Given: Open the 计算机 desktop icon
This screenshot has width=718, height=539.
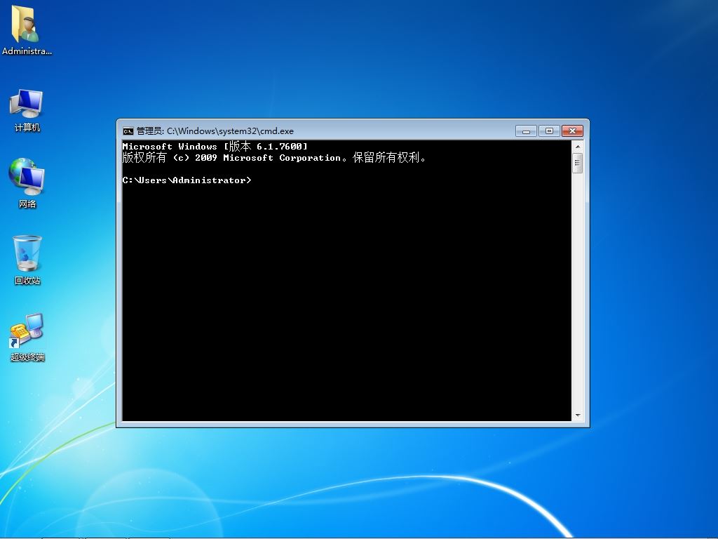Looking at the screenshot, I should click(27, 110).
